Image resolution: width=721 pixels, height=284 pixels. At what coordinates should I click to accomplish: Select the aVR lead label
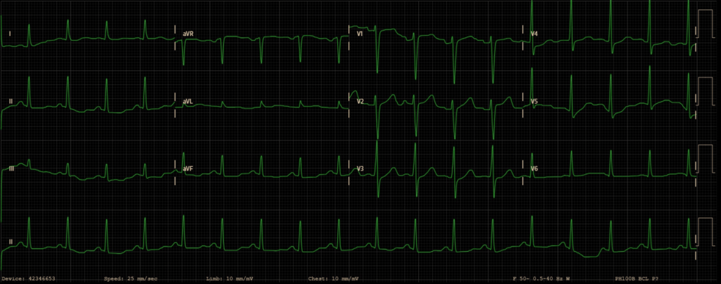point(188,34)
